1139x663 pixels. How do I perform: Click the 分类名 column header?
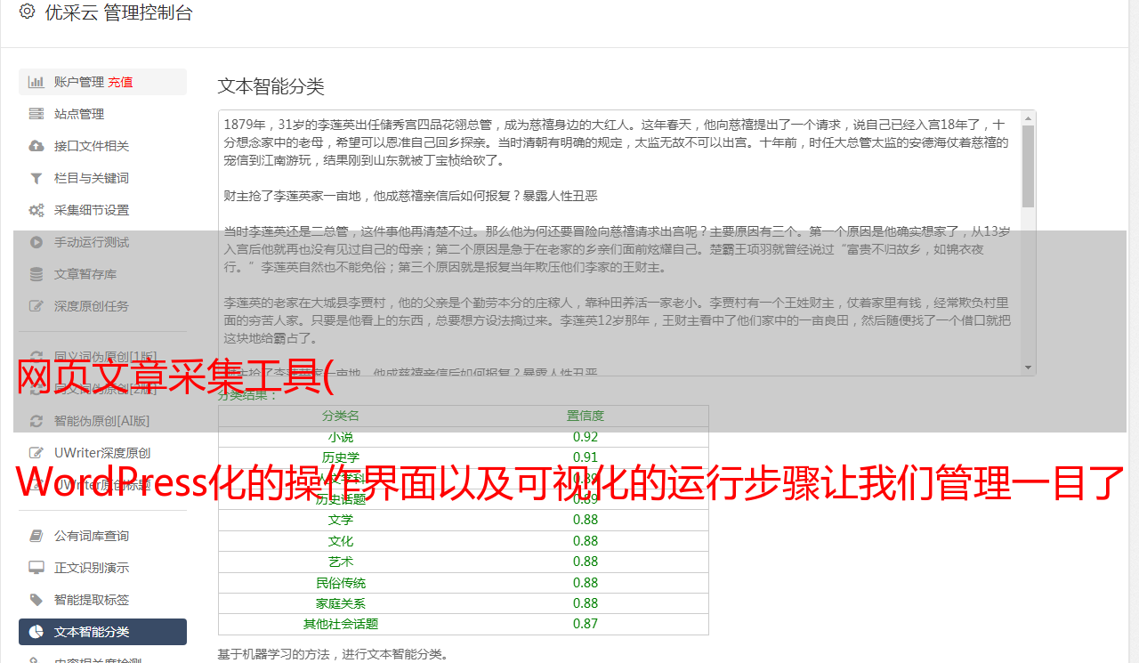(x=341, y=416)
